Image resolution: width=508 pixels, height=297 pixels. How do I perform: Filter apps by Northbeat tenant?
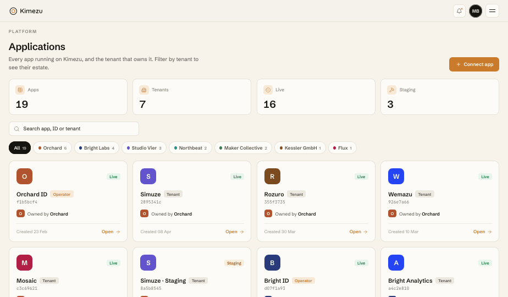(190, 148)
